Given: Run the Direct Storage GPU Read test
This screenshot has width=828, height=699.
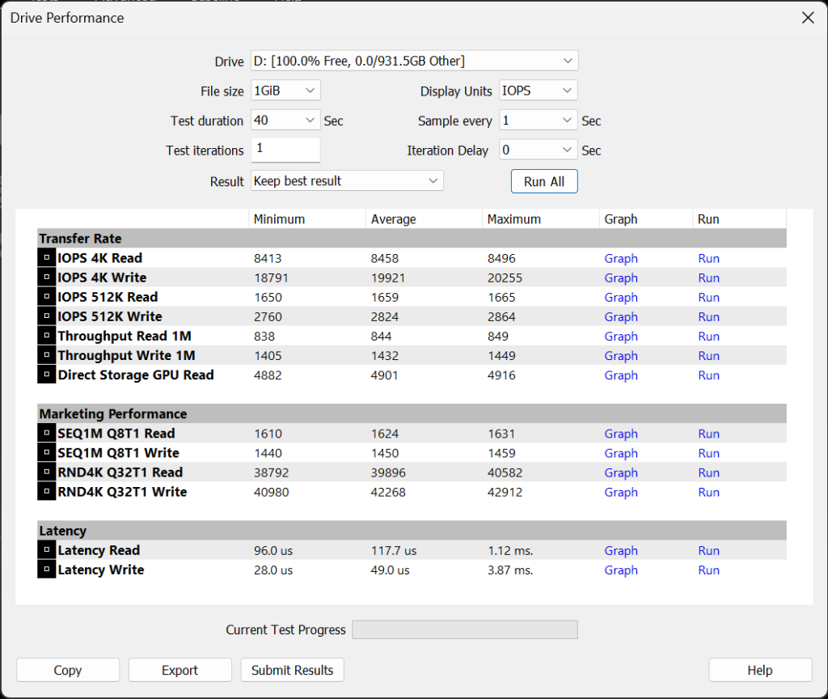Looking at the screenshot, I should [708, 375].
